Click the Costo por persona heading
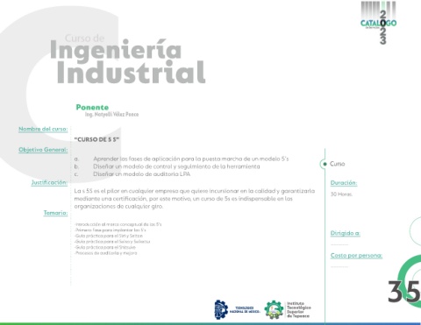 coord(356,256)
